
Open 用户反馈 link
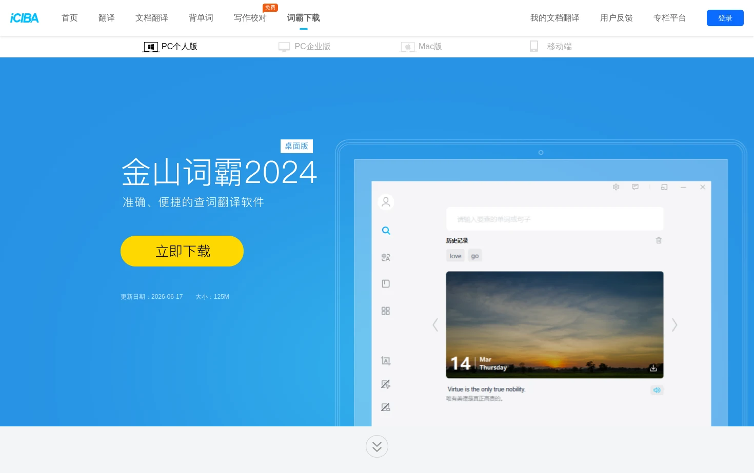tap(617, 18)
